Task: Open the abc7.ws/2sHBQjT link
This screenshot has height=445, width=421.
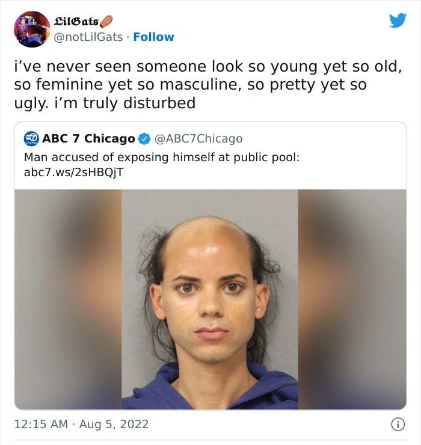Action: pyautogui.click(x=74, y=172)
